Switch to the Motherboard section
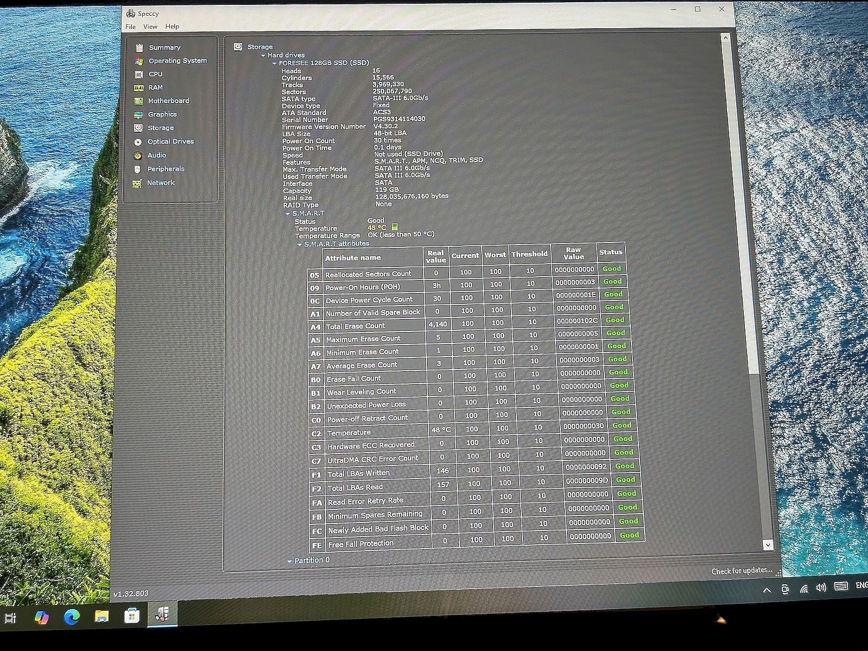 tap(169, 101)
